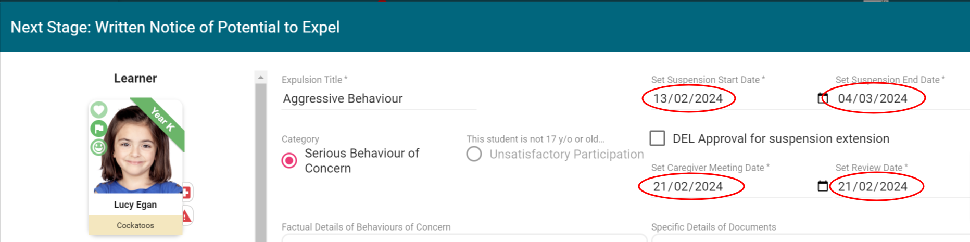Edit the Set Review Date value
970x242 pixels.
point(873,187)
